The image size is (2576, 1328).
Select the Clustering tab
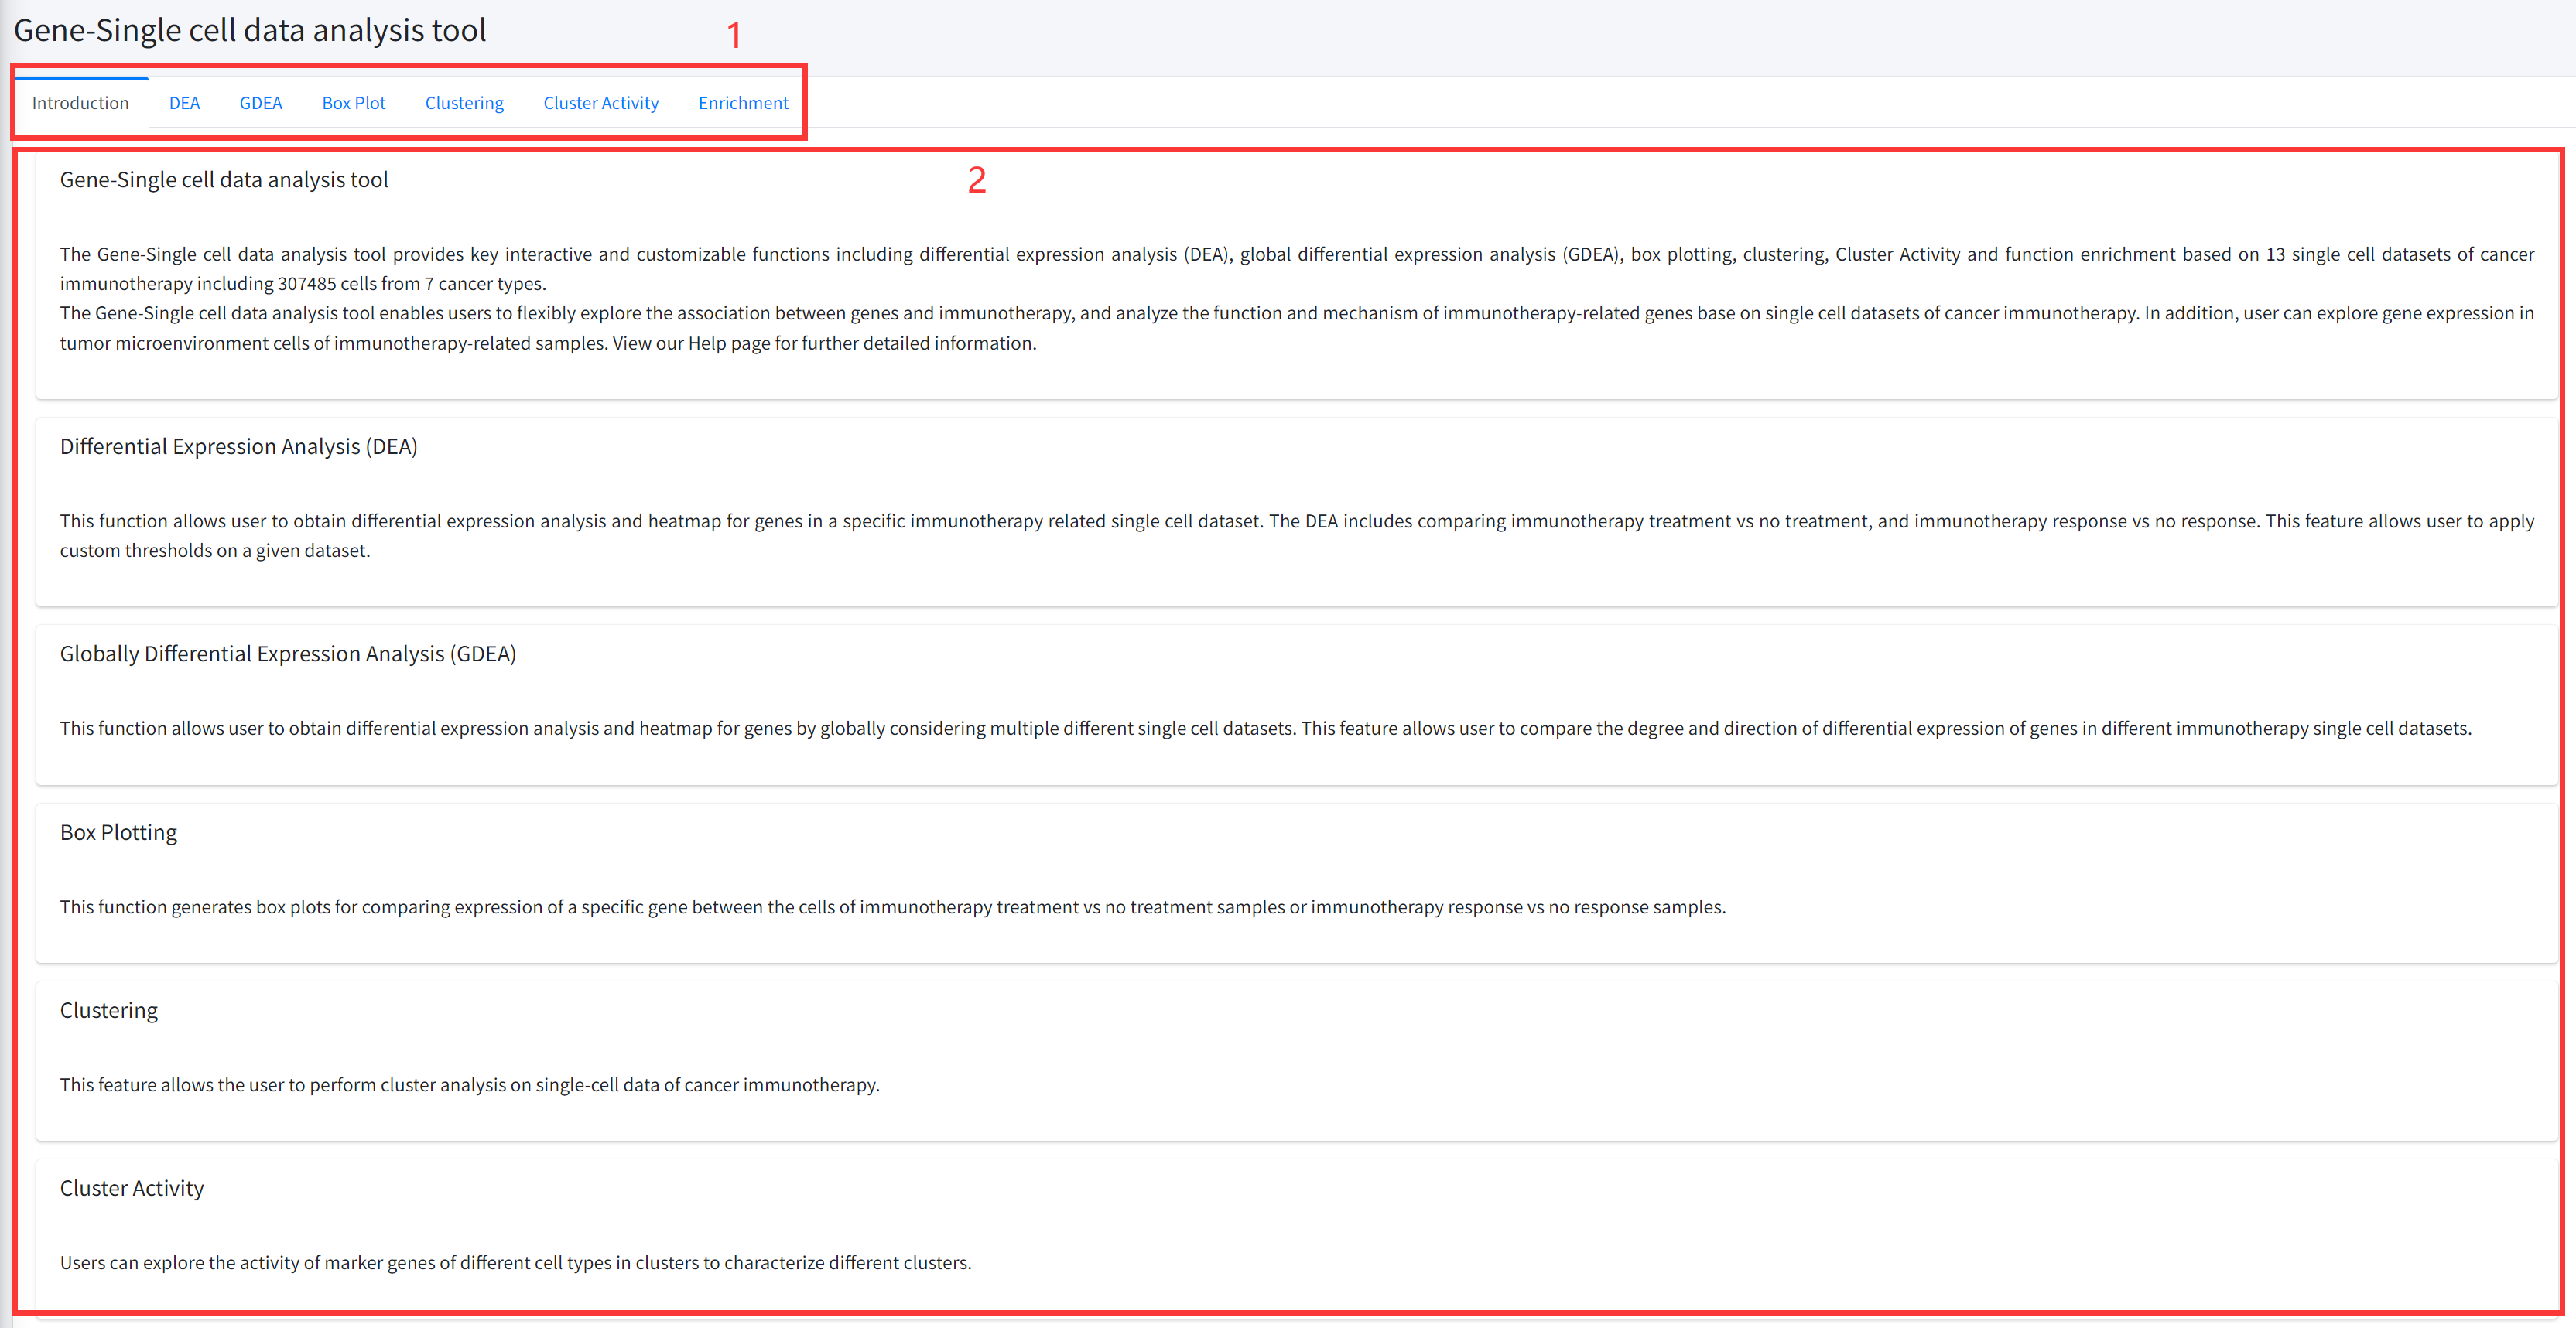click(464, 103)
